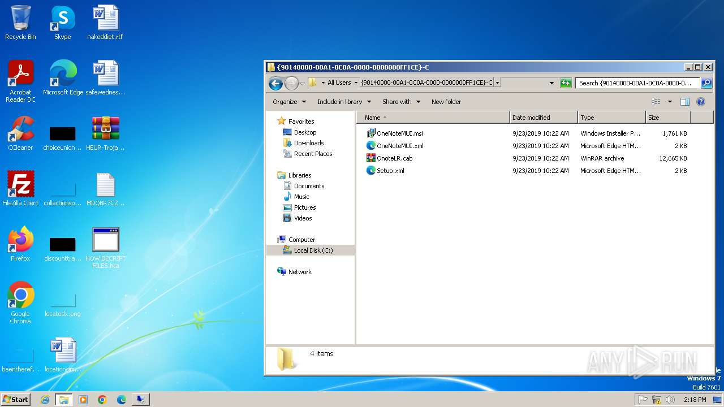The image size is (724, 407).
Task: Open Acrobat Reader DC shortcut
Action: click(20, 81)
